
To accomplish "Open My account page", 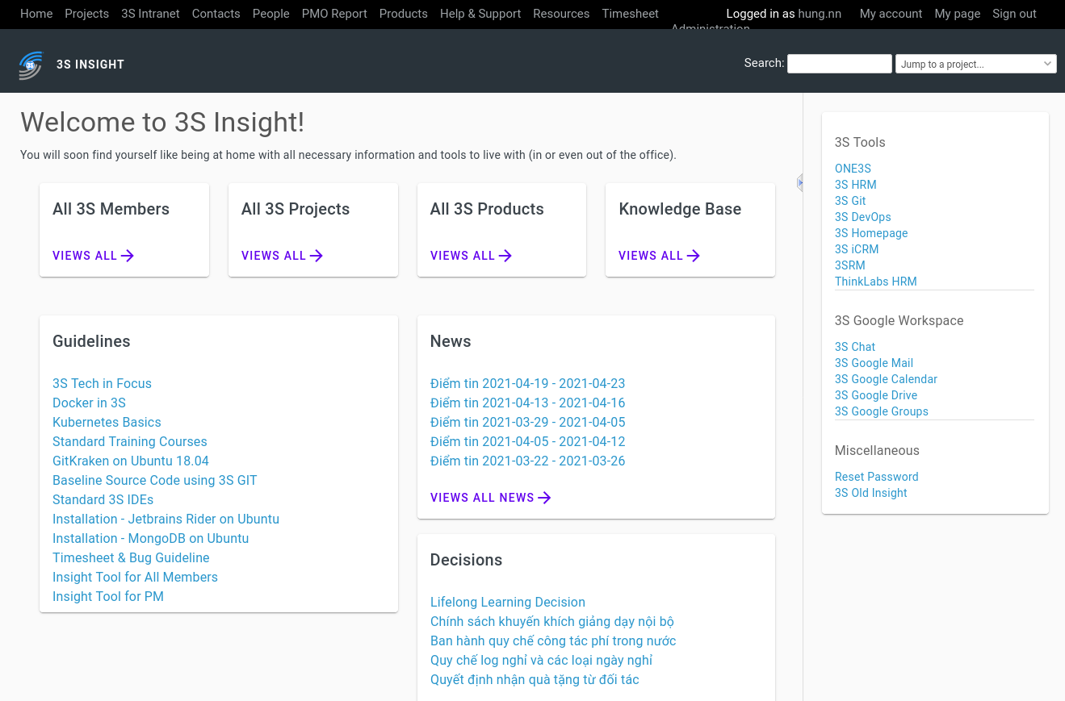I will pyautogui.click(x=891, y=14).
